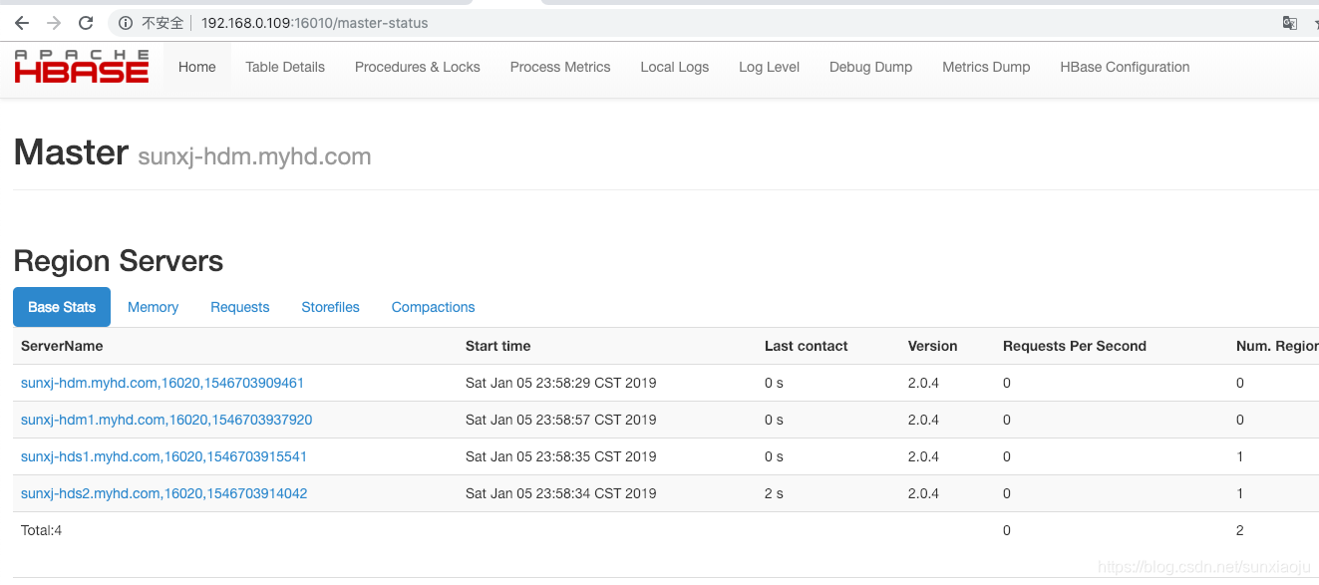The image size is (1319, 585).
Task: Open Metrics Dump
Action: 986,67
